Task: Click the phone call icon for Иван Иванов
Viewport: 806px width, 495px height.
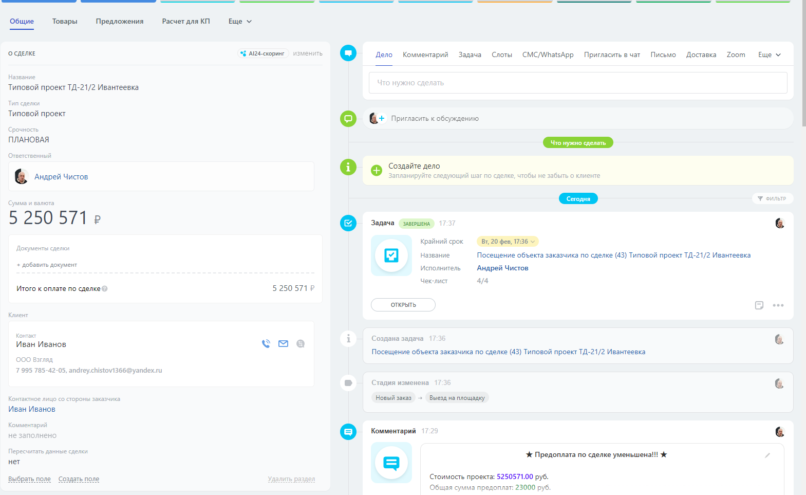Action: [266, 344]
